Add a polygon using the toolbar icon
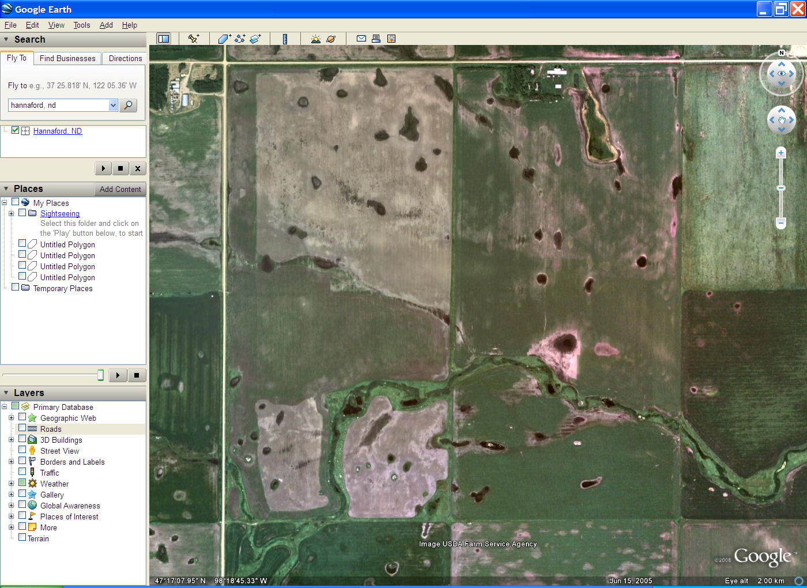The width and height of the screenshot is (807, 588). (225, 39)
